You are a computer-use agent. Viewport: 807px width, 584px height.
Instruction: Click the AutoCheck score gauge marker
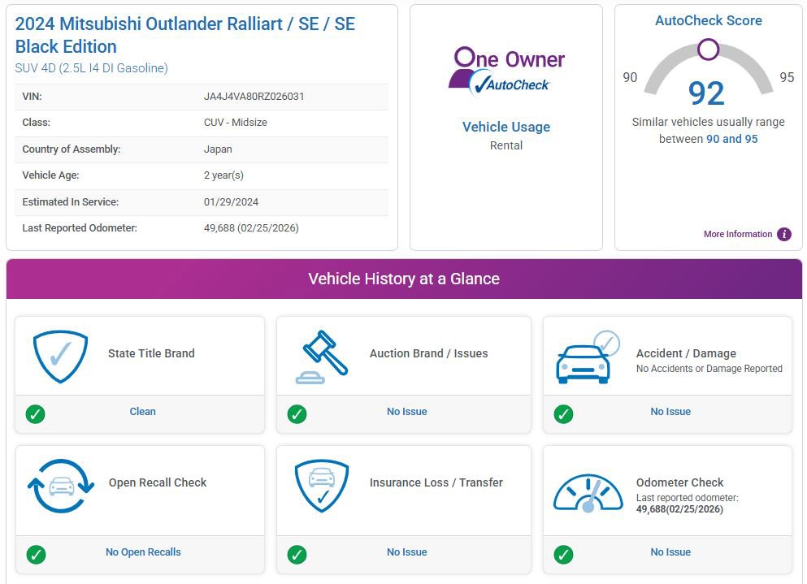(708, 50)
